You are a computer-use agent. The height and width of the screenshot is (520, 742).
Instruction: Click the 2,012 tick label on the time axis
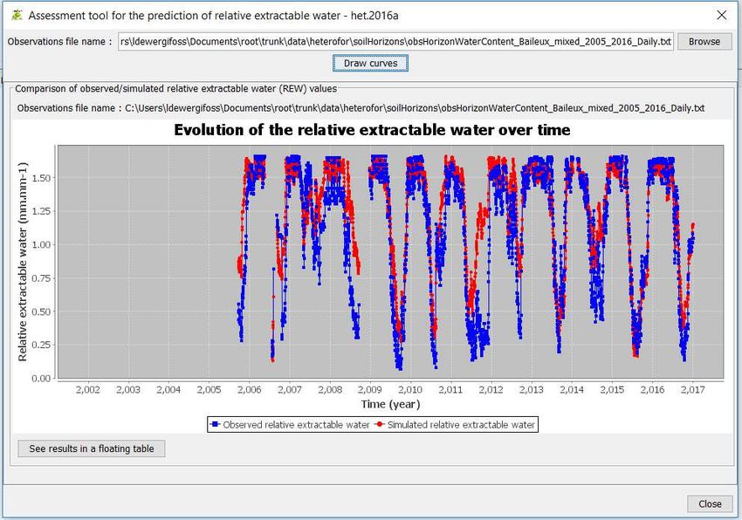click(x=491, y=389)
